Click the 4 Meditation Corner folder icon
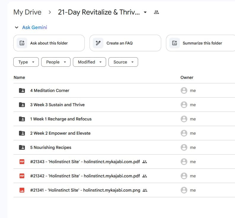The image size is (235, 218). (22, 90)
